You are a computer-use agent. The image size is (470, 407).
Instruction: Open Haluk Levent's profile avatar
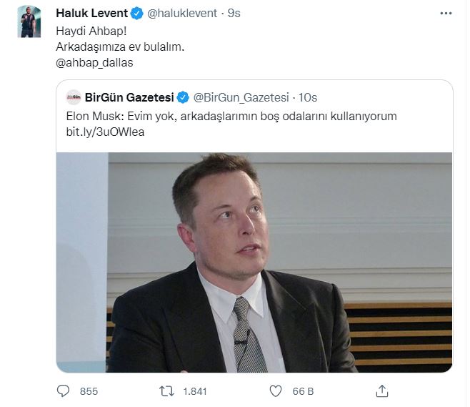[x=28, y=21]
